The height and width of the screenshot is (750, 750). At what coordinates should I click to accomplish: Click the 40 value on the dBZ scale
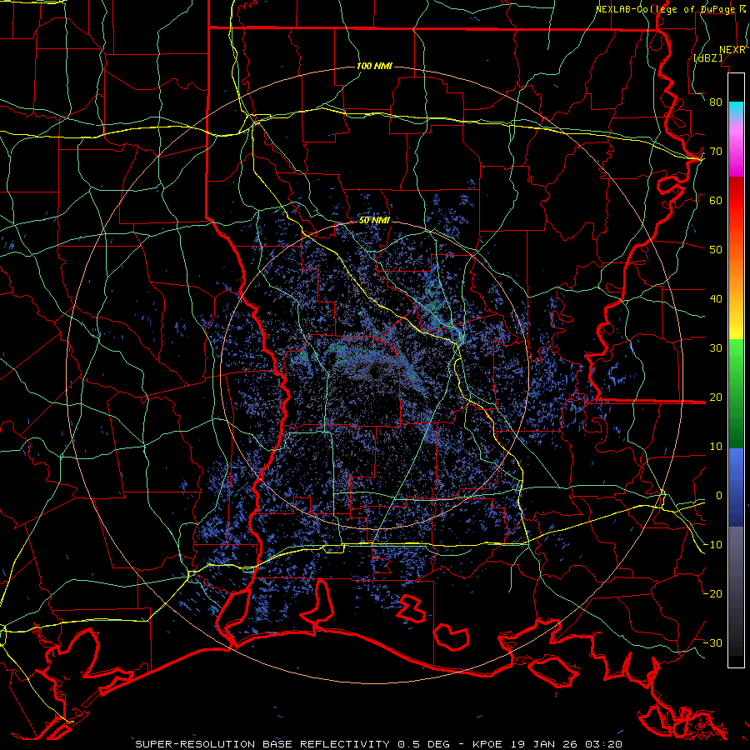(x=716, y=299)
